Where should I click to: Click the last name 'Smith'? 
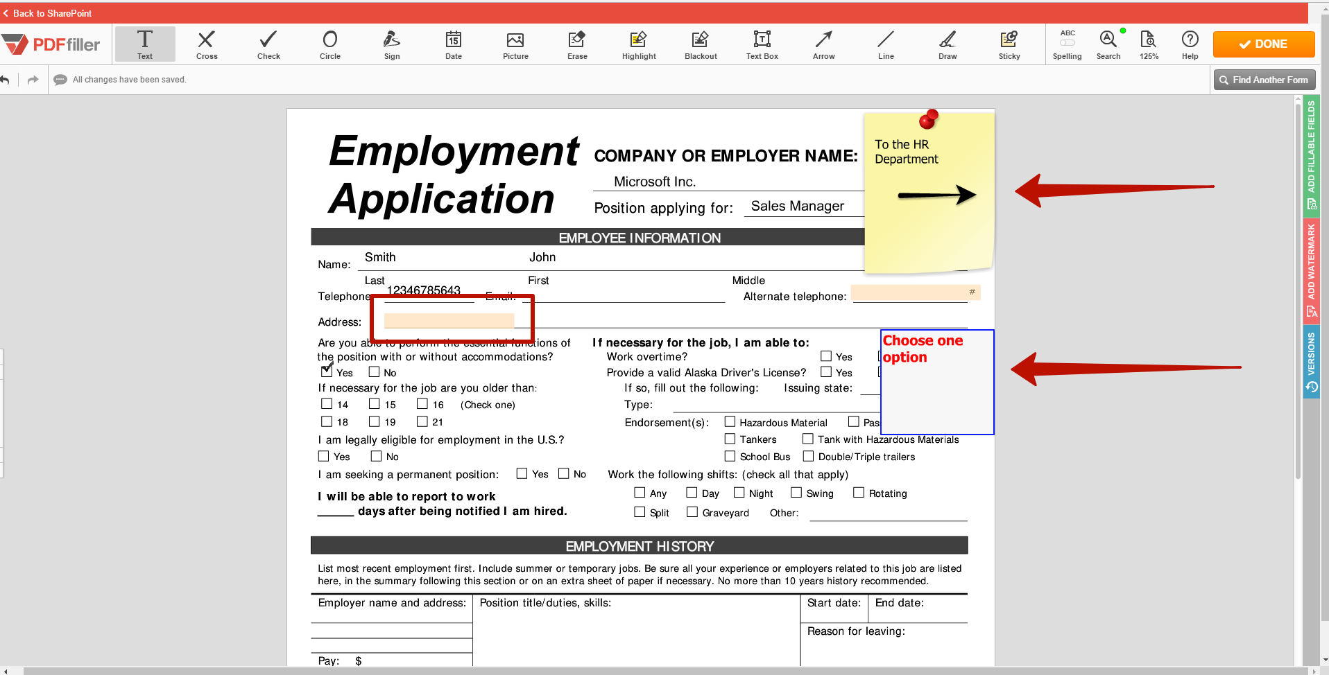click(x=380, y=257)
